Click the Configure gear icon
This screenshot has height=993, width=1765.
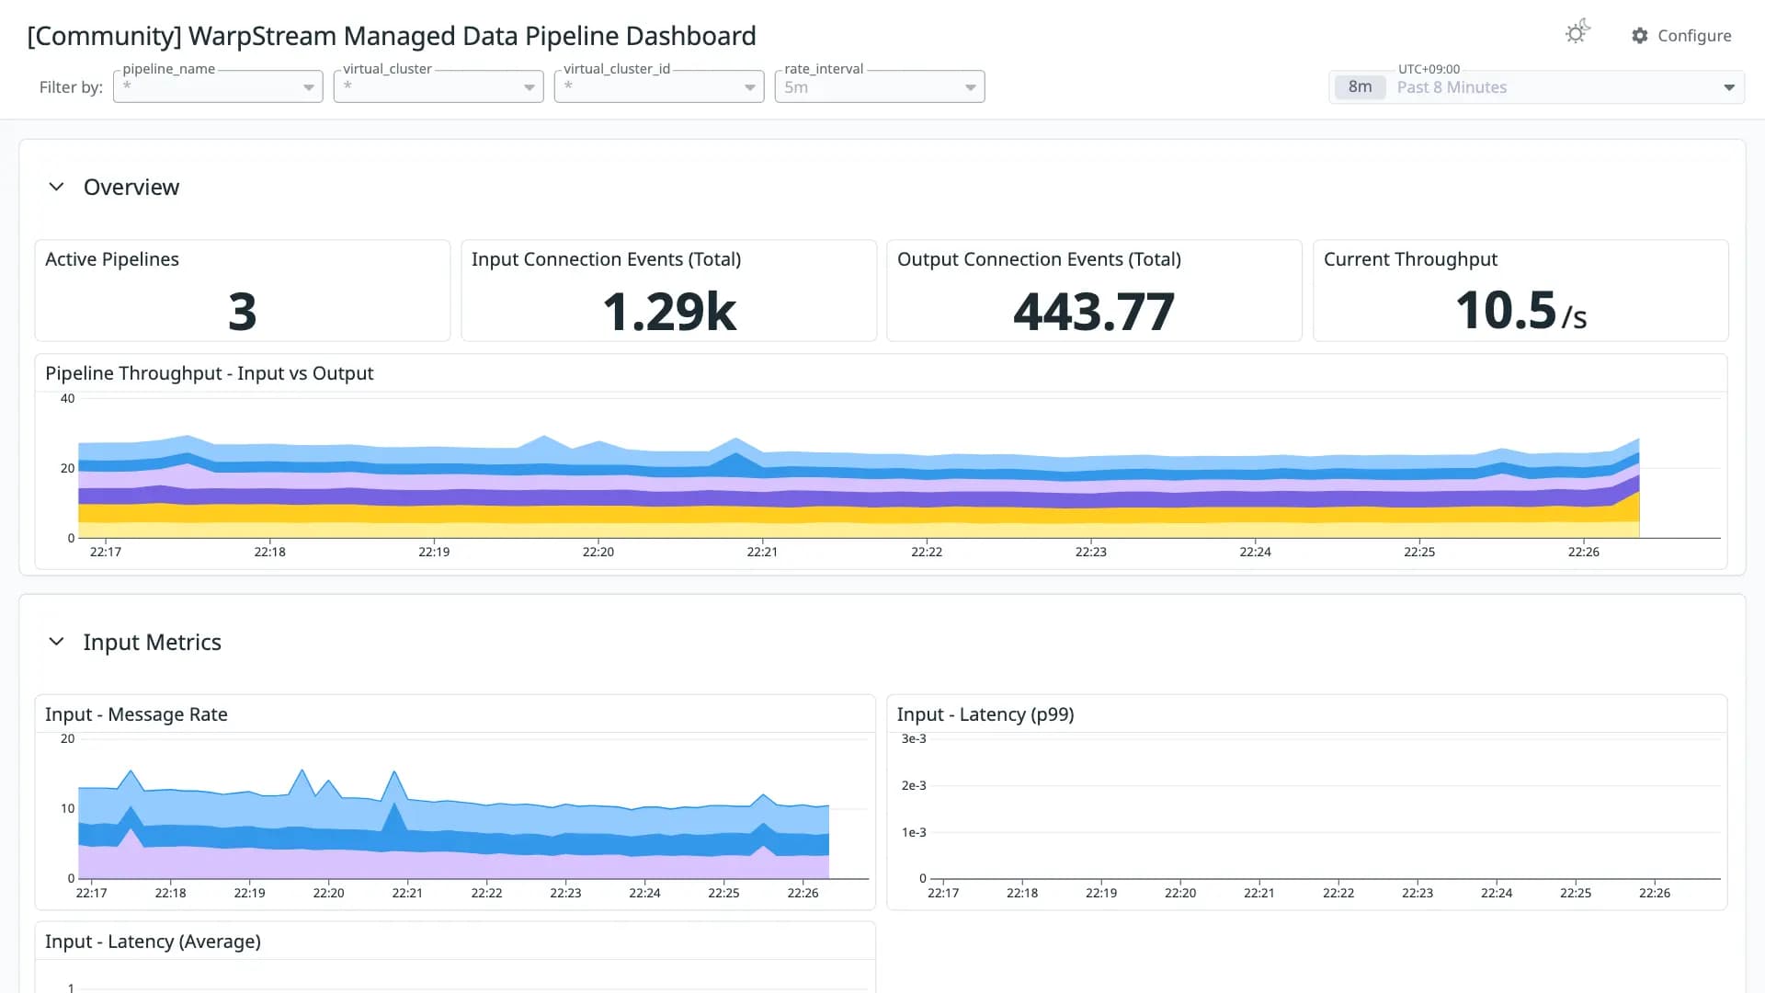1640,36
